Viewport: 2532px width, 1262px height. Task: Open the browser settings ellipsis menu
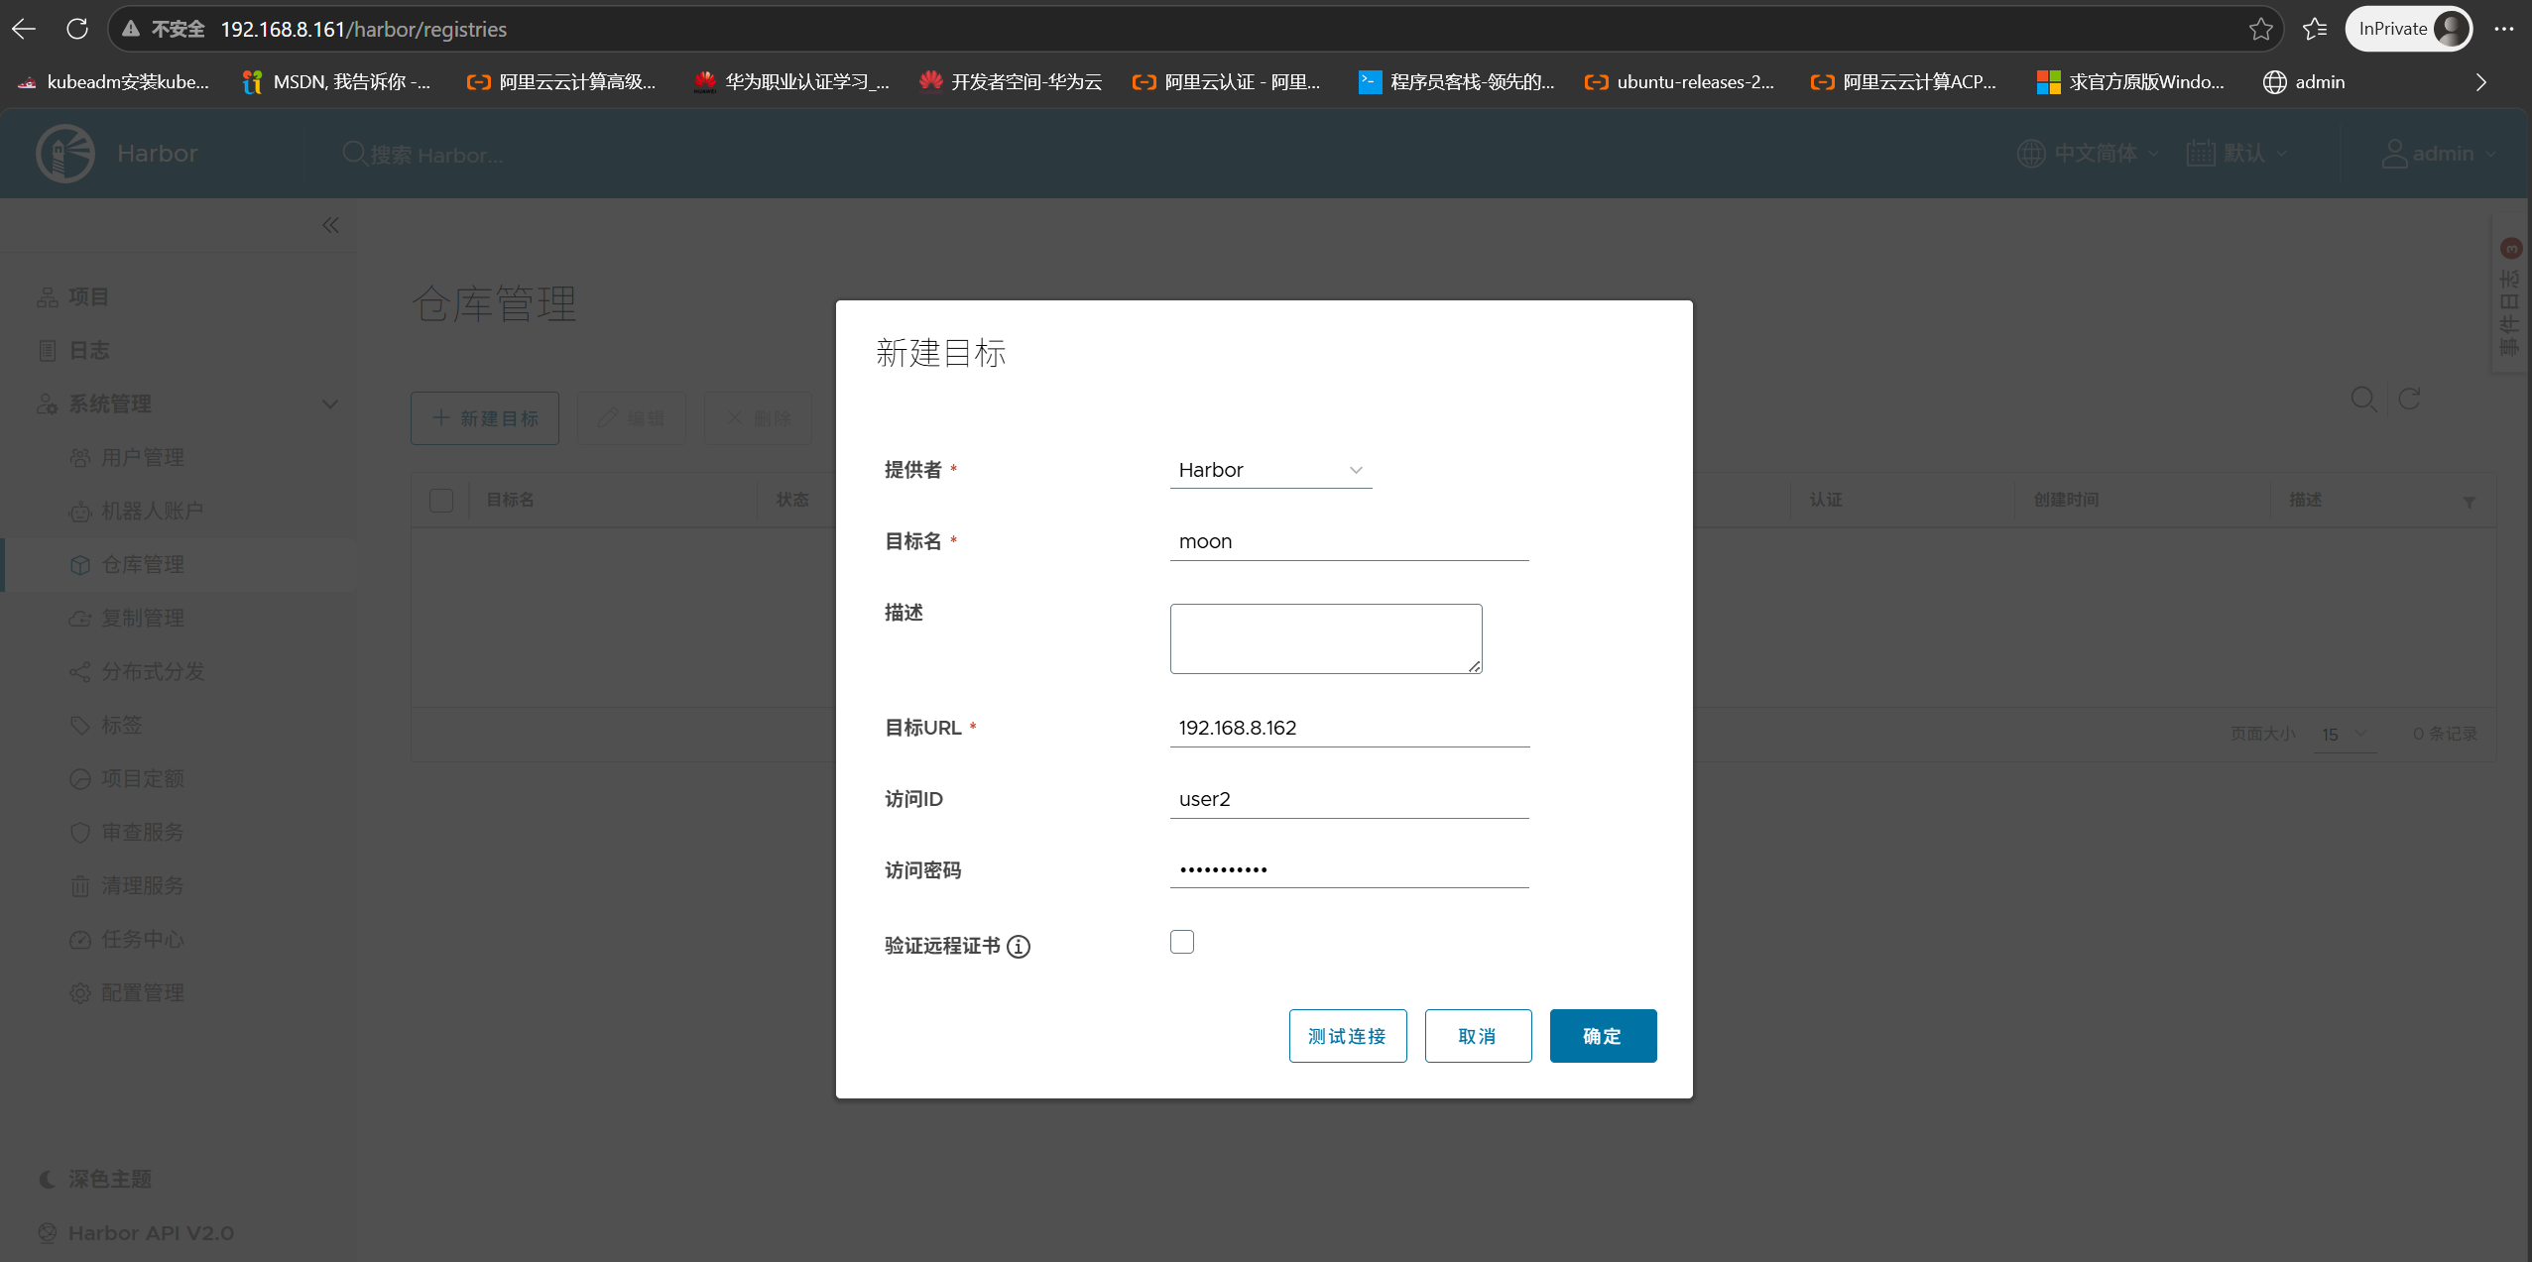(x=2503, y=29)
